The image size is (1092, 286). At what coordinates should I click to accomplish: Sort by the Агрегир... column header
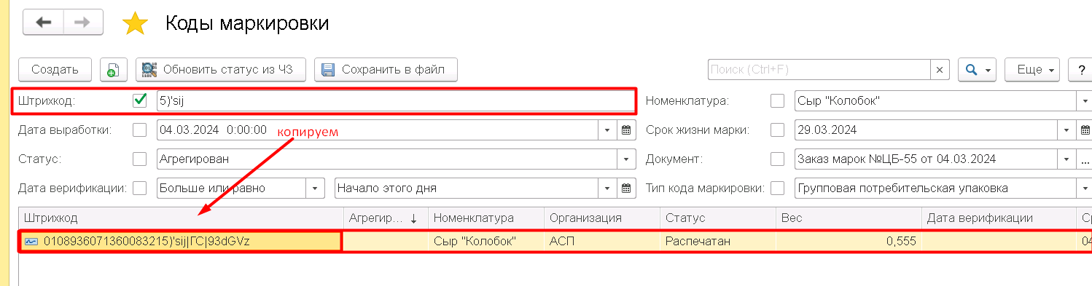point(386,218)
